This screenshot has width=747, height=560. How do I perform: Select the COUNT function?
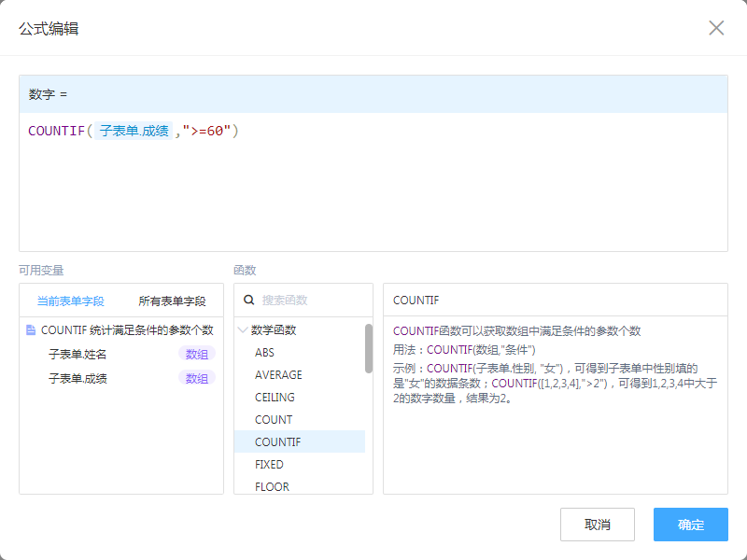click(x=274, y=420)
